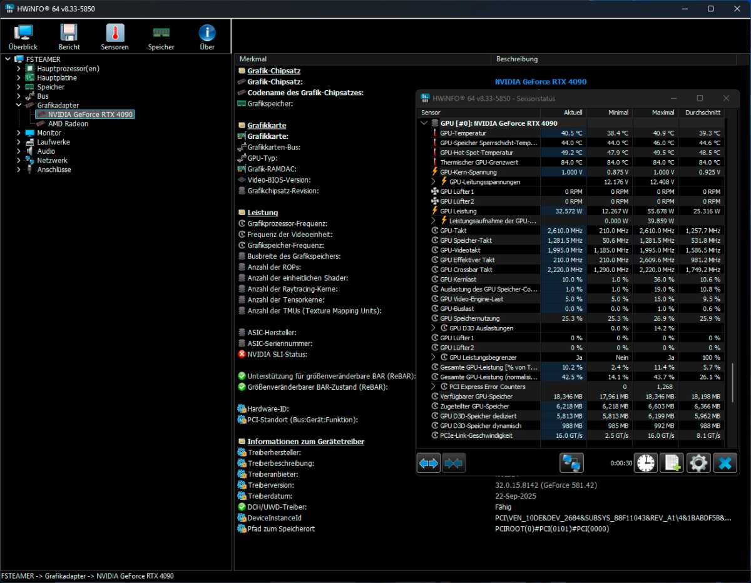The height and width of the screenshot is (583, 751).
Task: Open the Sensoren thermometer icon
Action: tap(115, 37)
